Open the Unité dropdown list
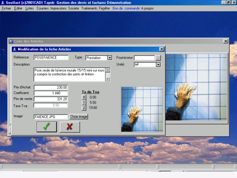 tap(158, 65)
